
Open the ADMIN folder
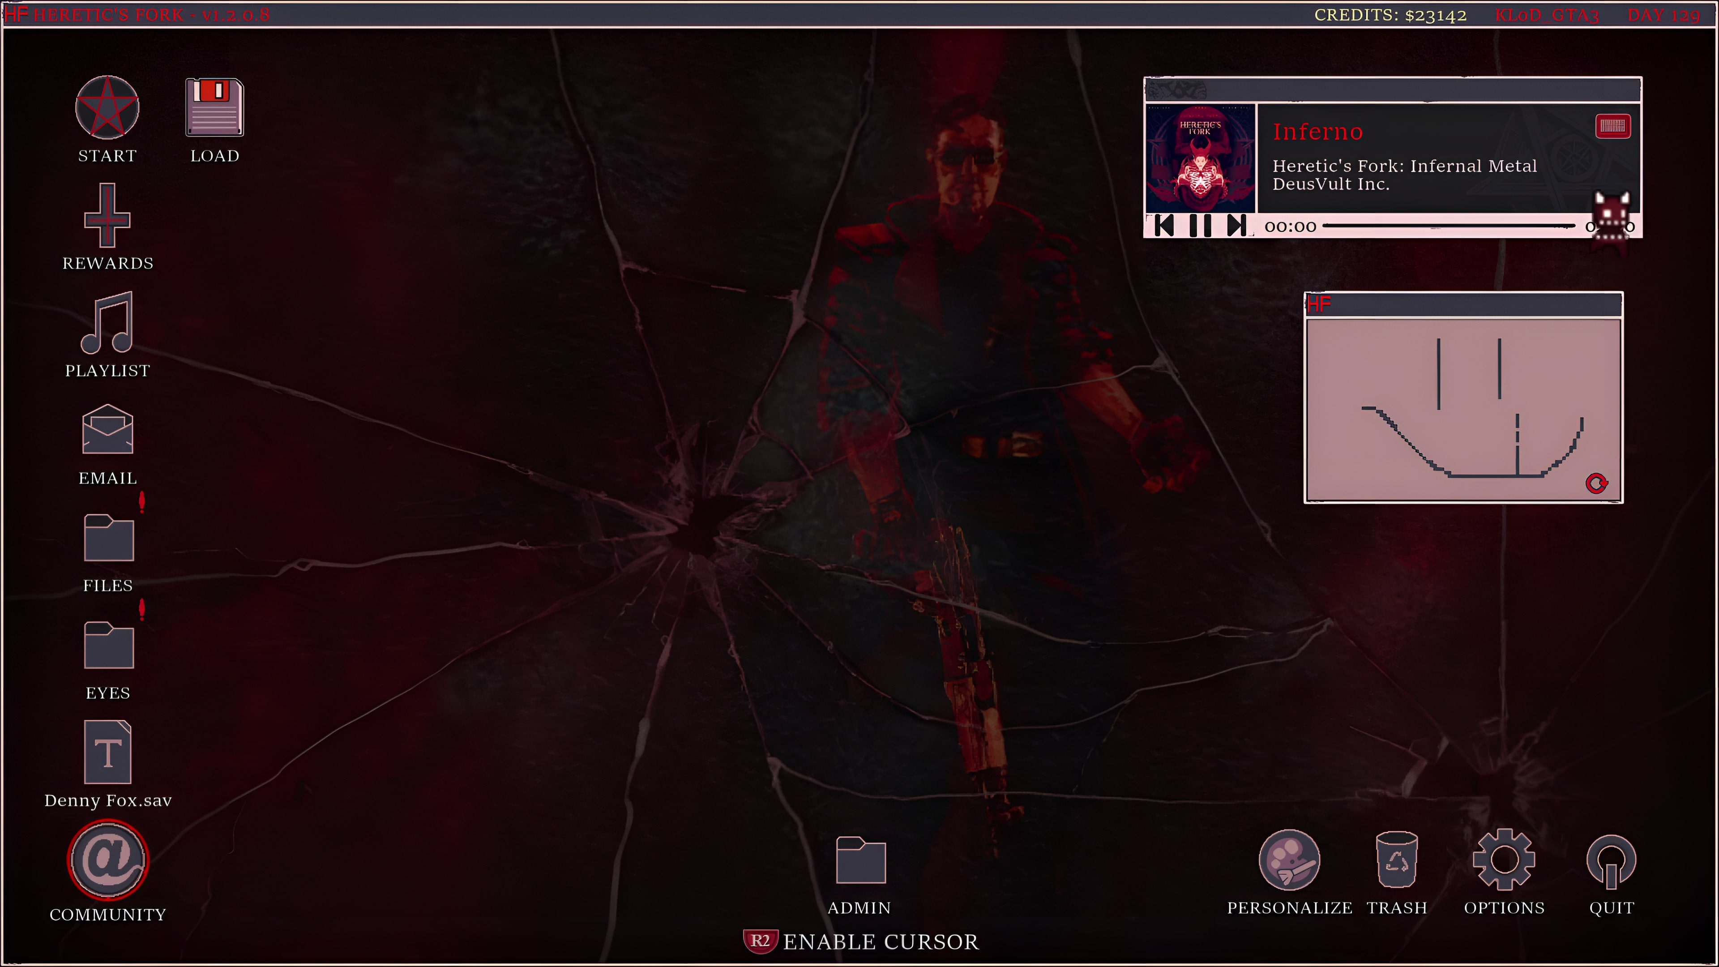click(860, 860)
